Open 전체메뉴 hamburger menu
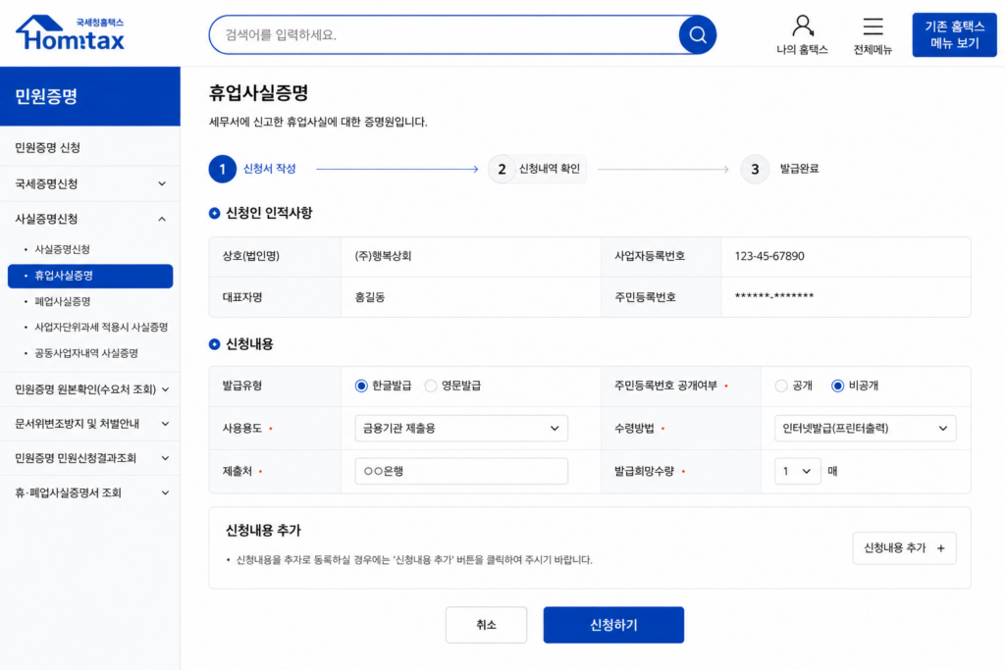Viewport: 1005px width, 670px height. (873, 34)
